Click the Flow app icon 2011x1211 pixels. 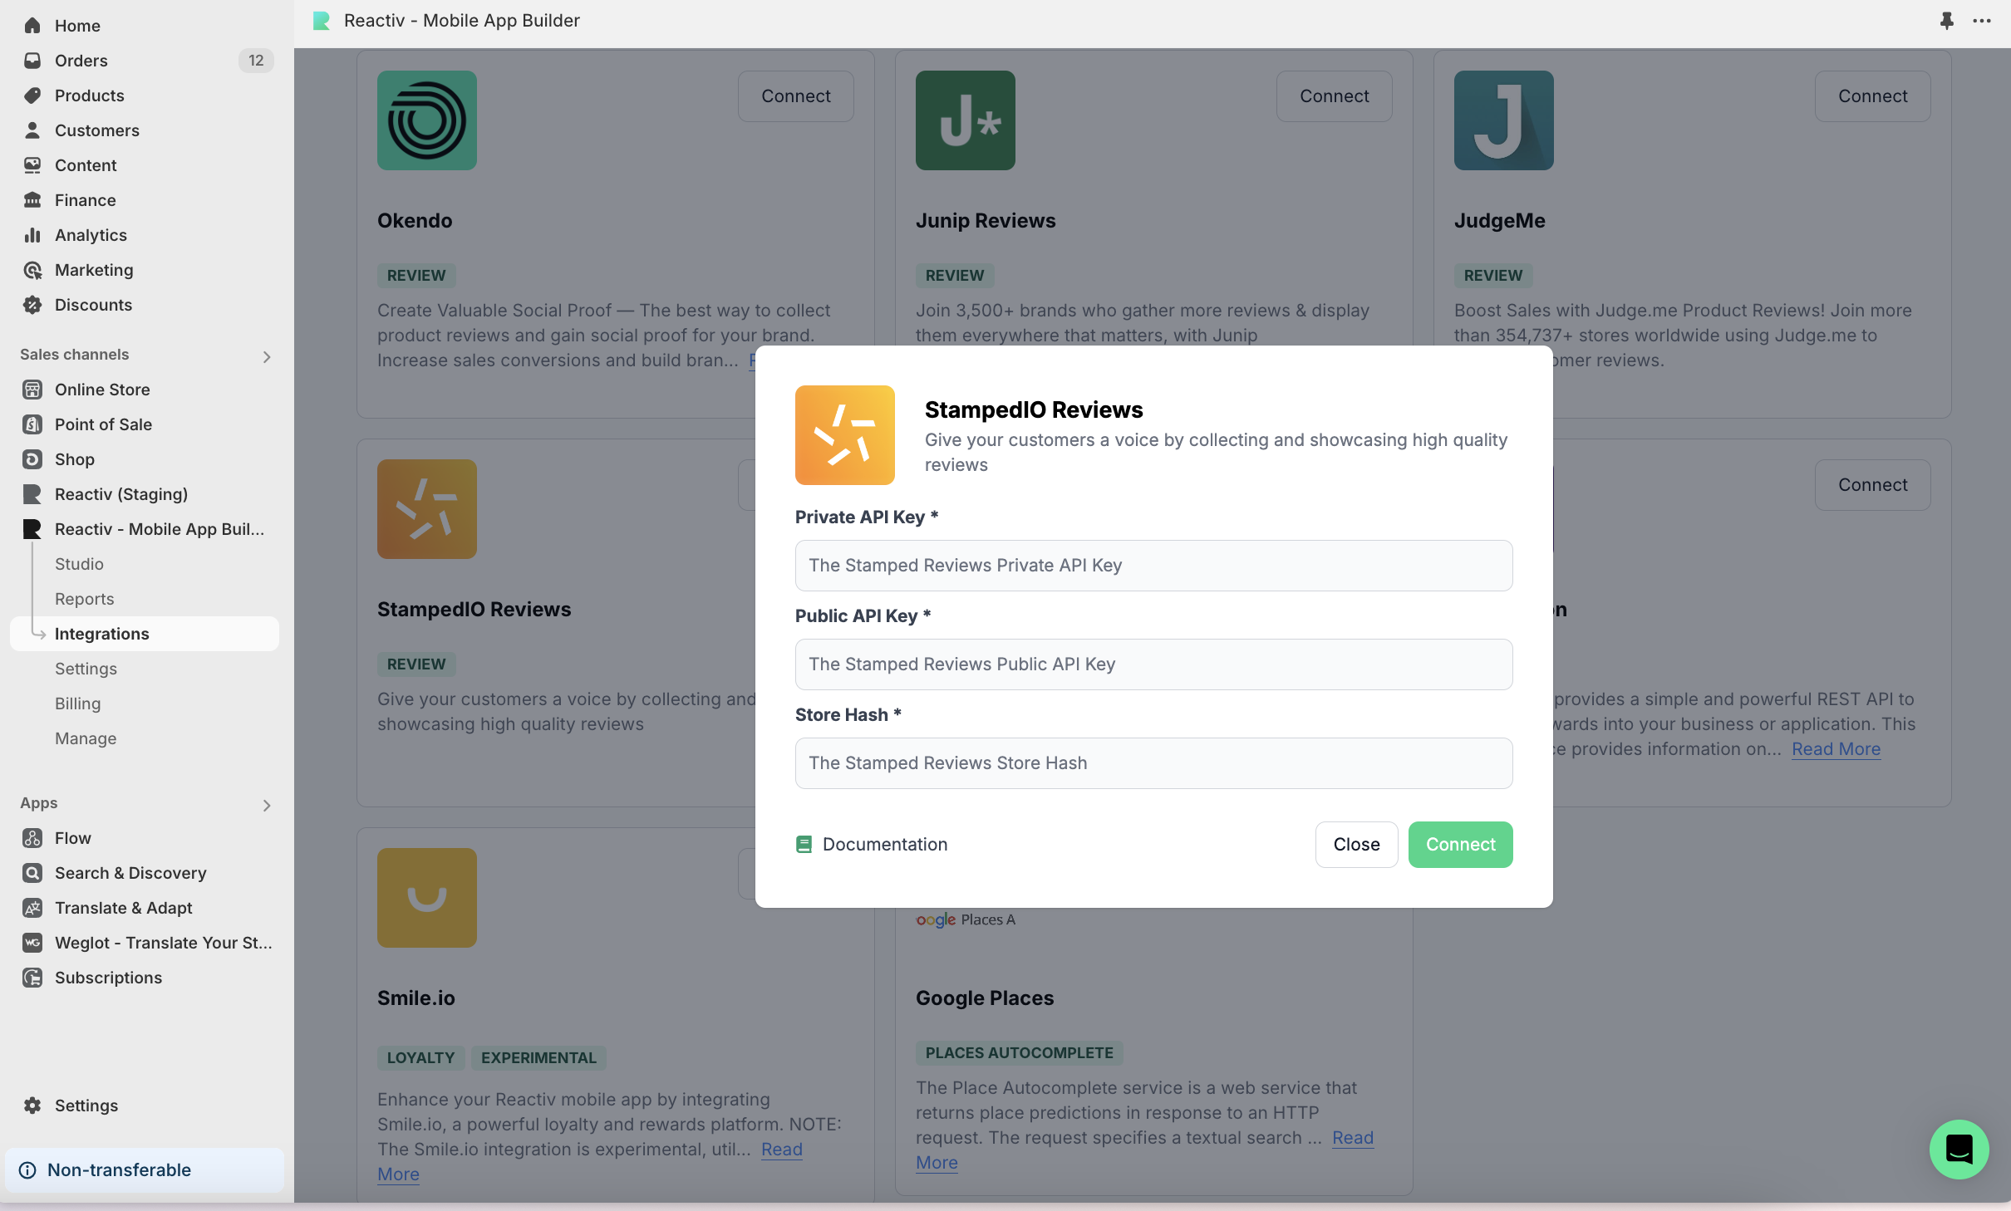coord(32,838)
